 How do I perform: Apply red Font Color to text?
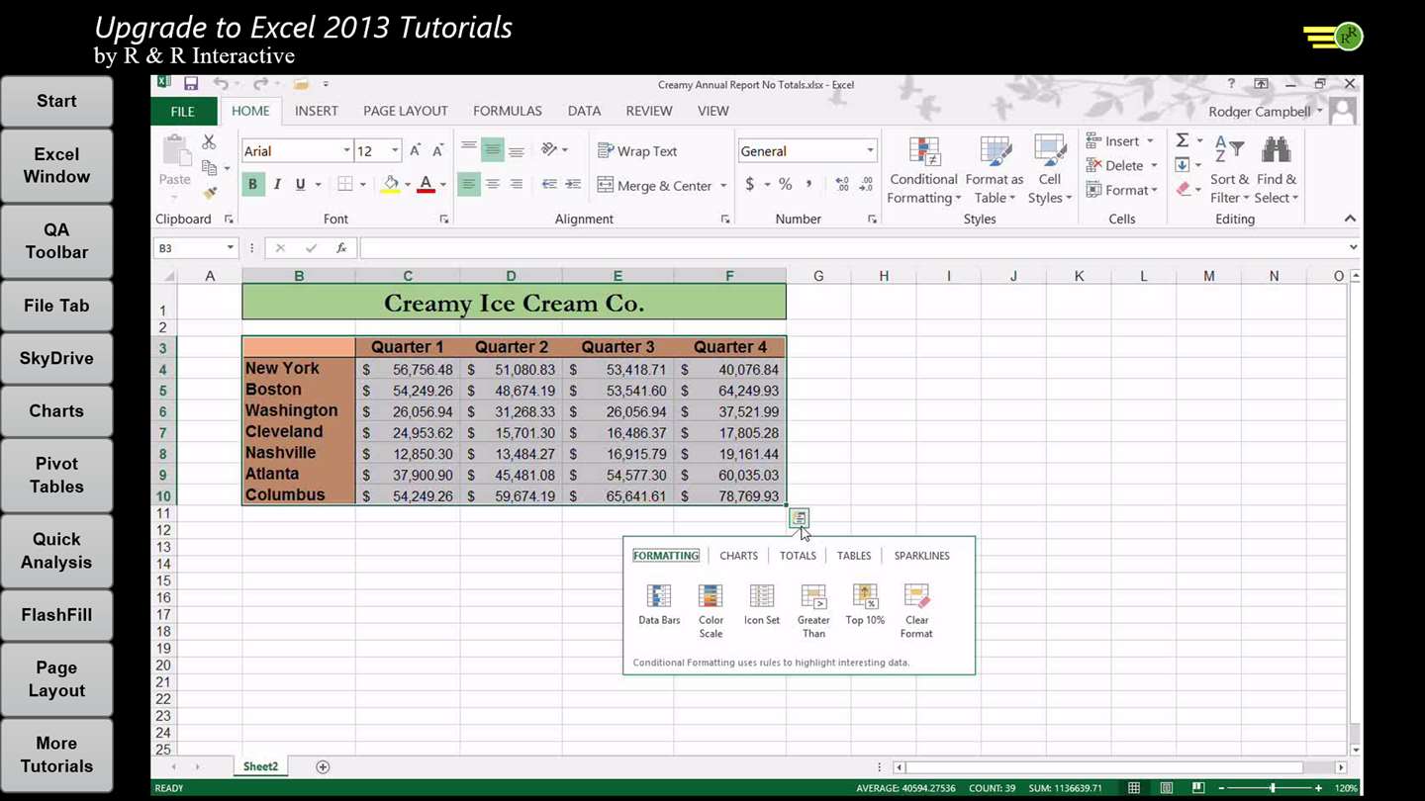[426, 184]
